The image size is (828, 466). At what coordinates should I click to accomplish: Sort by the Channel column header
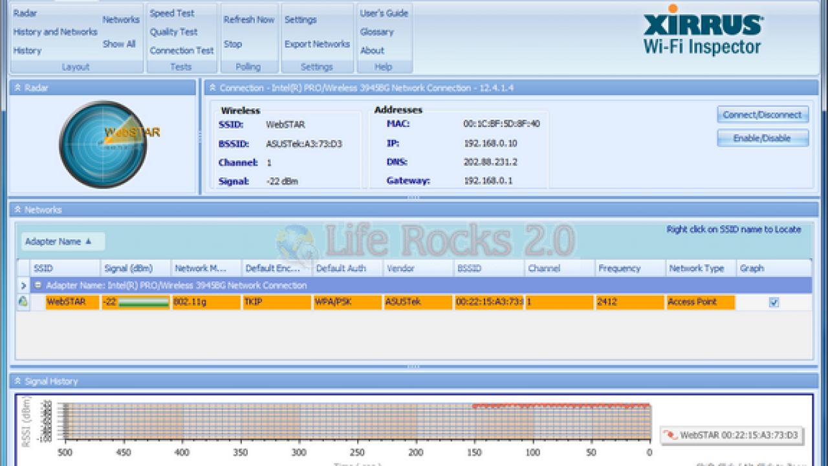point(560,268)
